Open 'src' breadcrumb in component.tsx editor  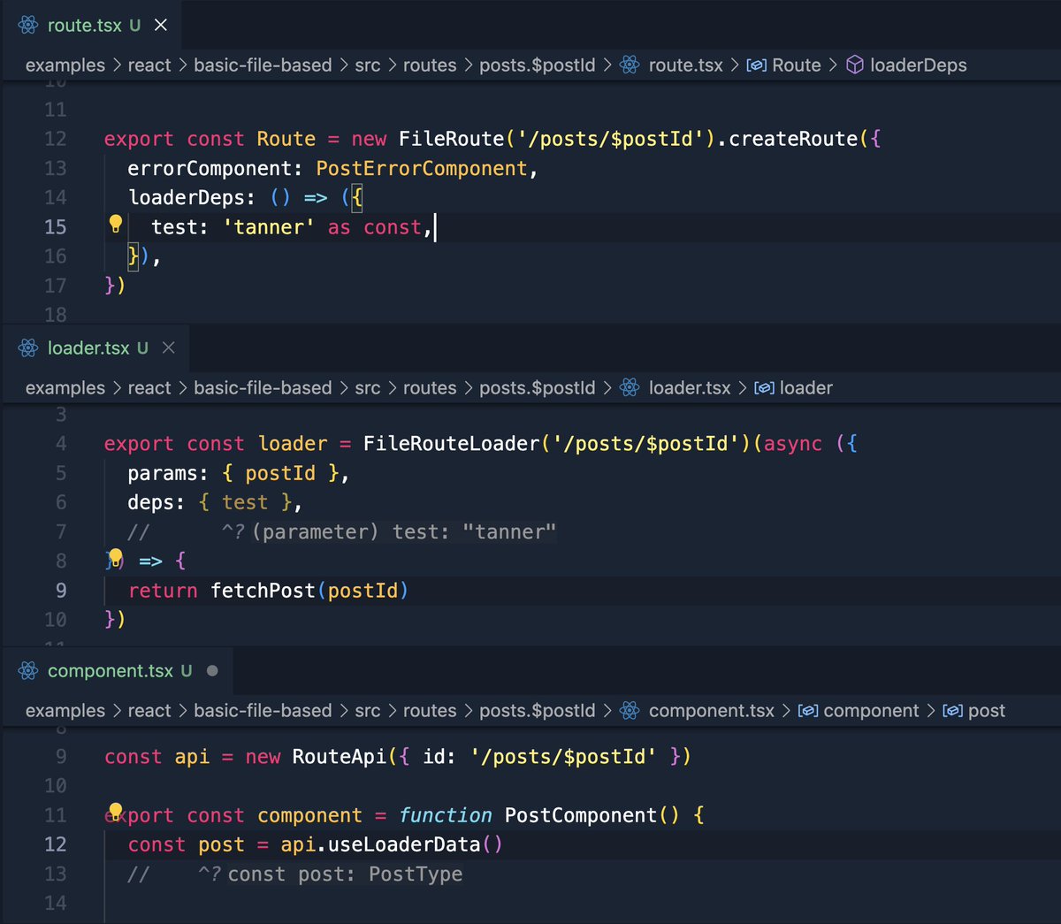pos(368,710)
